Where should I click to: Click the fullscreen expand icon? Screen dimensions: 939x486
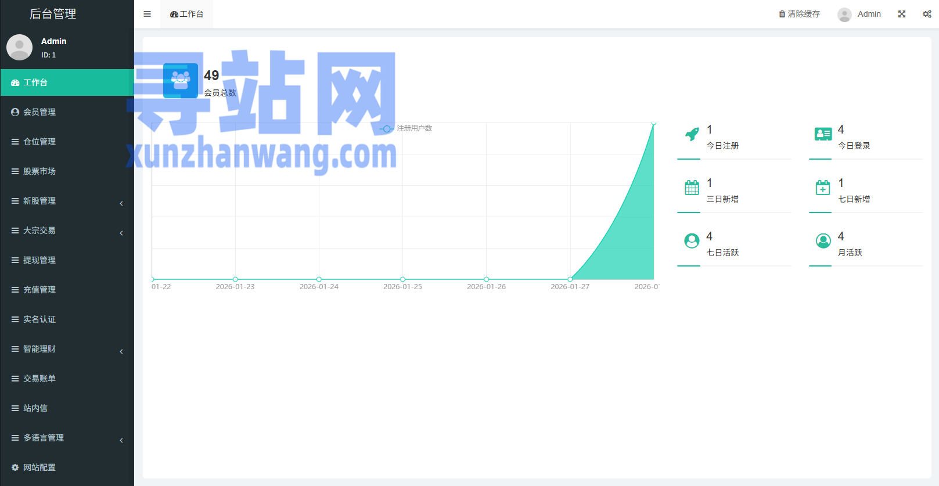(x=901, y=14)
